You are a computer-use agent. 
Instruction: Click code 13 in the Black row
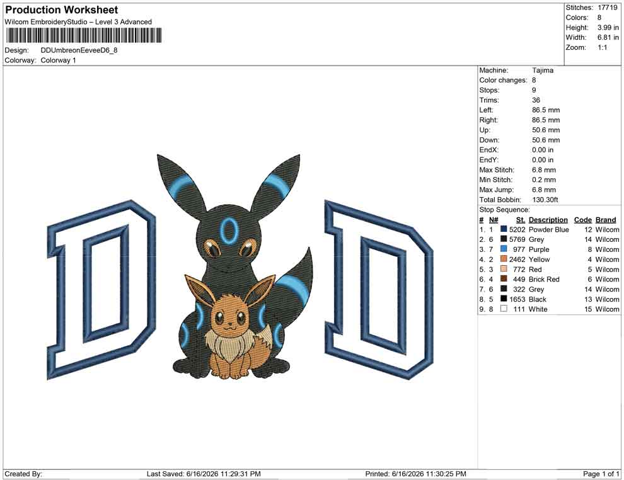588,299
